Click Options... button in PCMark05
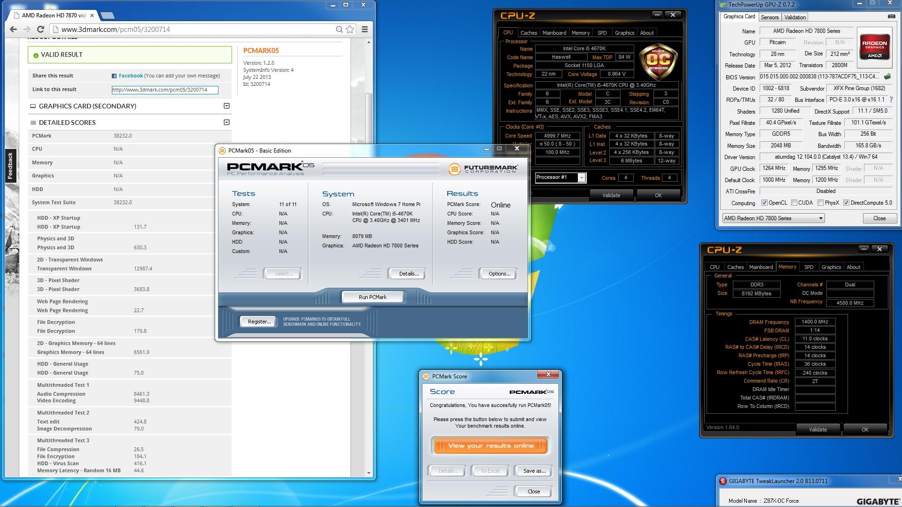This screenshot has width=902, height=507. tap(499, 274)
